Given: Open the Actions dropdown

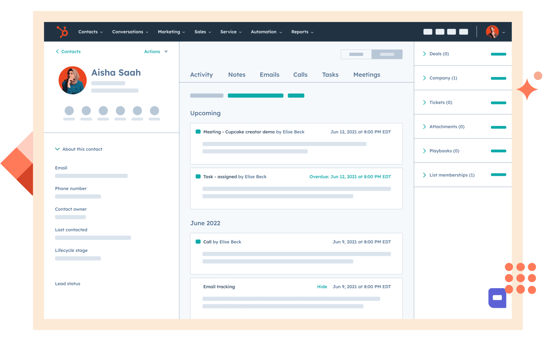Looking at the screenshot, I should (x=156, y=52).
